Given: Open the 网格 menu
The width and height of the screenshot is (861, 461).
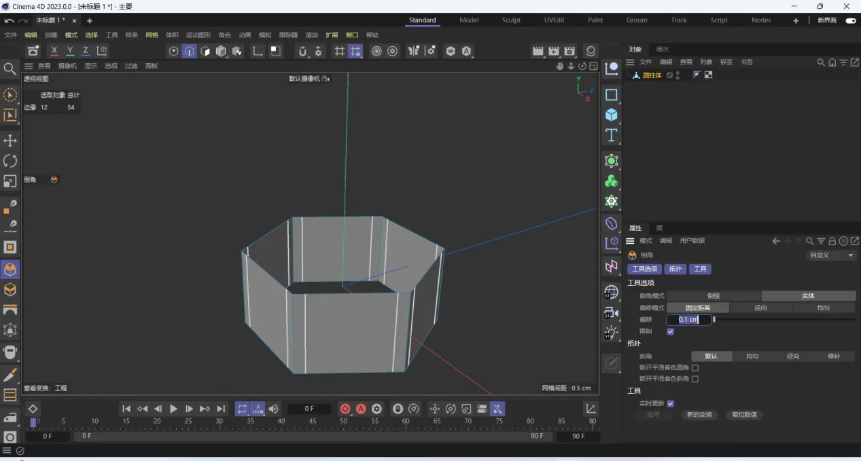Looking at the screenshot, I should [x=152, y=35].
